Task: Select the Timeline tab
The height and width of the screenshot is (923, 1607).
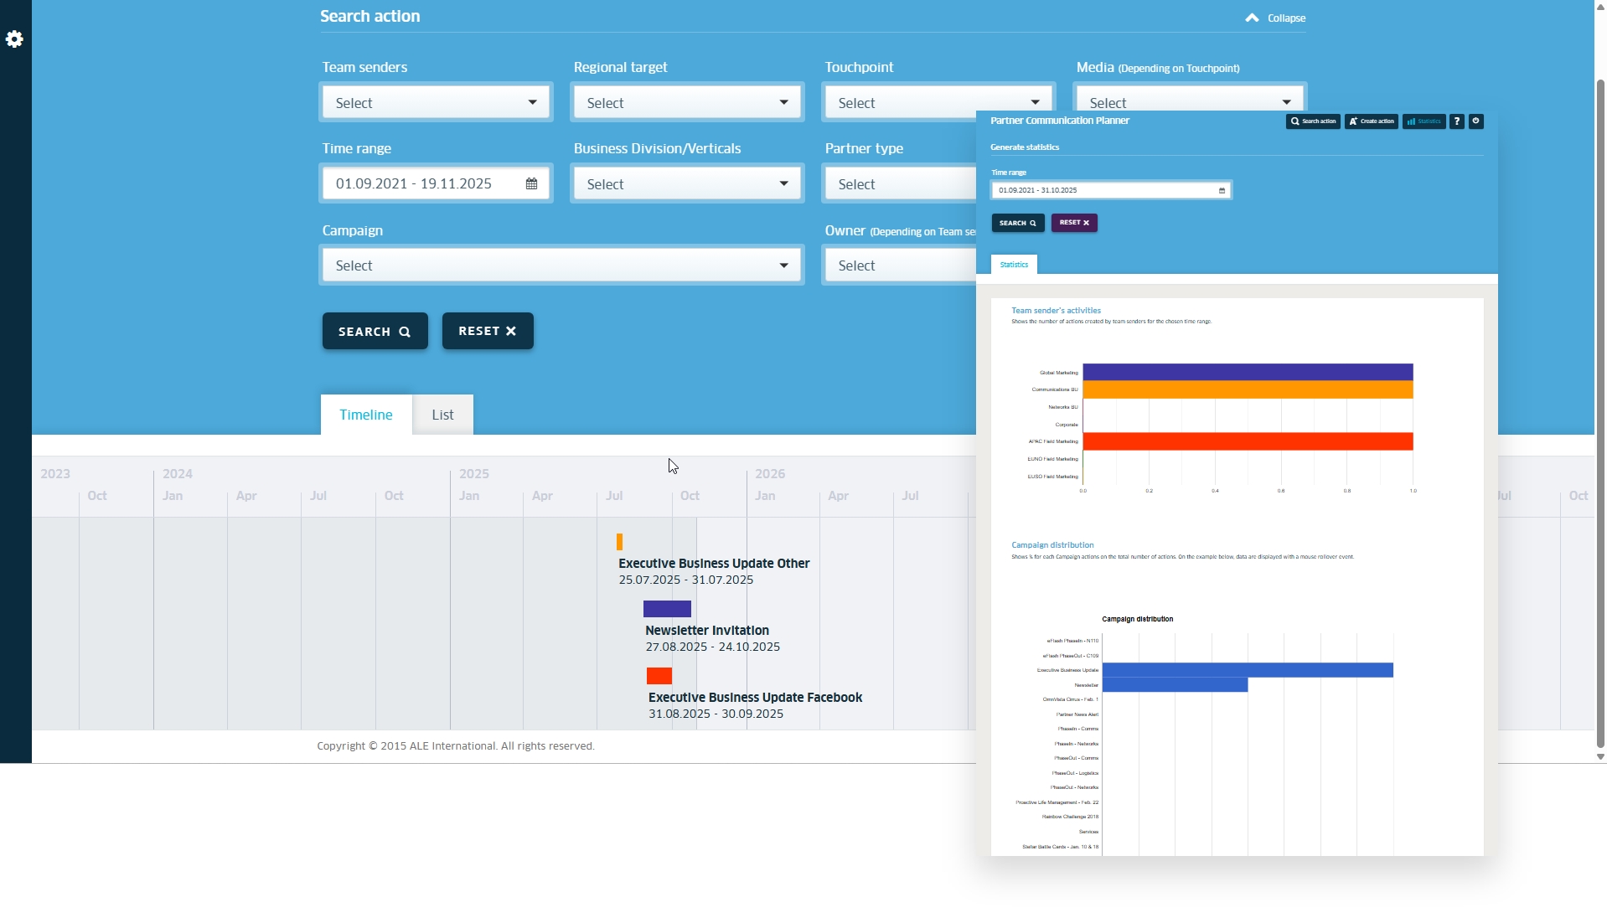Action: 366,415
